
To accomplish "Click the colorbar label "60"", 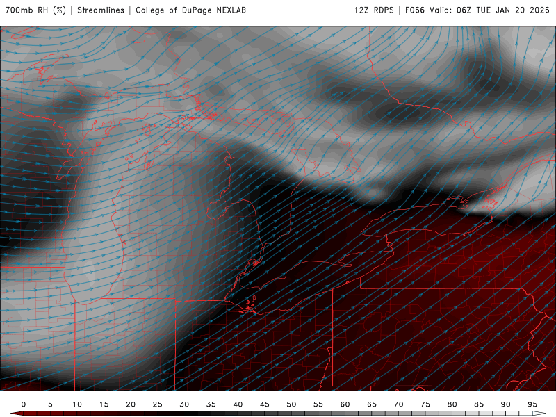I will tap(345, 404).
